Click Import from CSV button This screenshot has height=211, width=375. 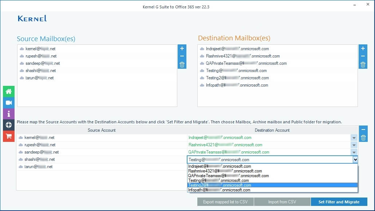tap(282, 202)
